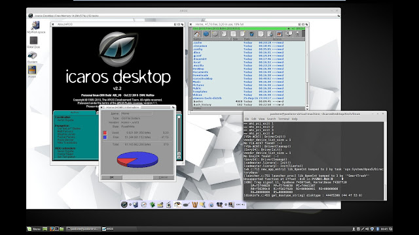Image resolution: width=419 pixels, height=235 pixels.
Task: Open the globe network dock icon
Action: 211,204
